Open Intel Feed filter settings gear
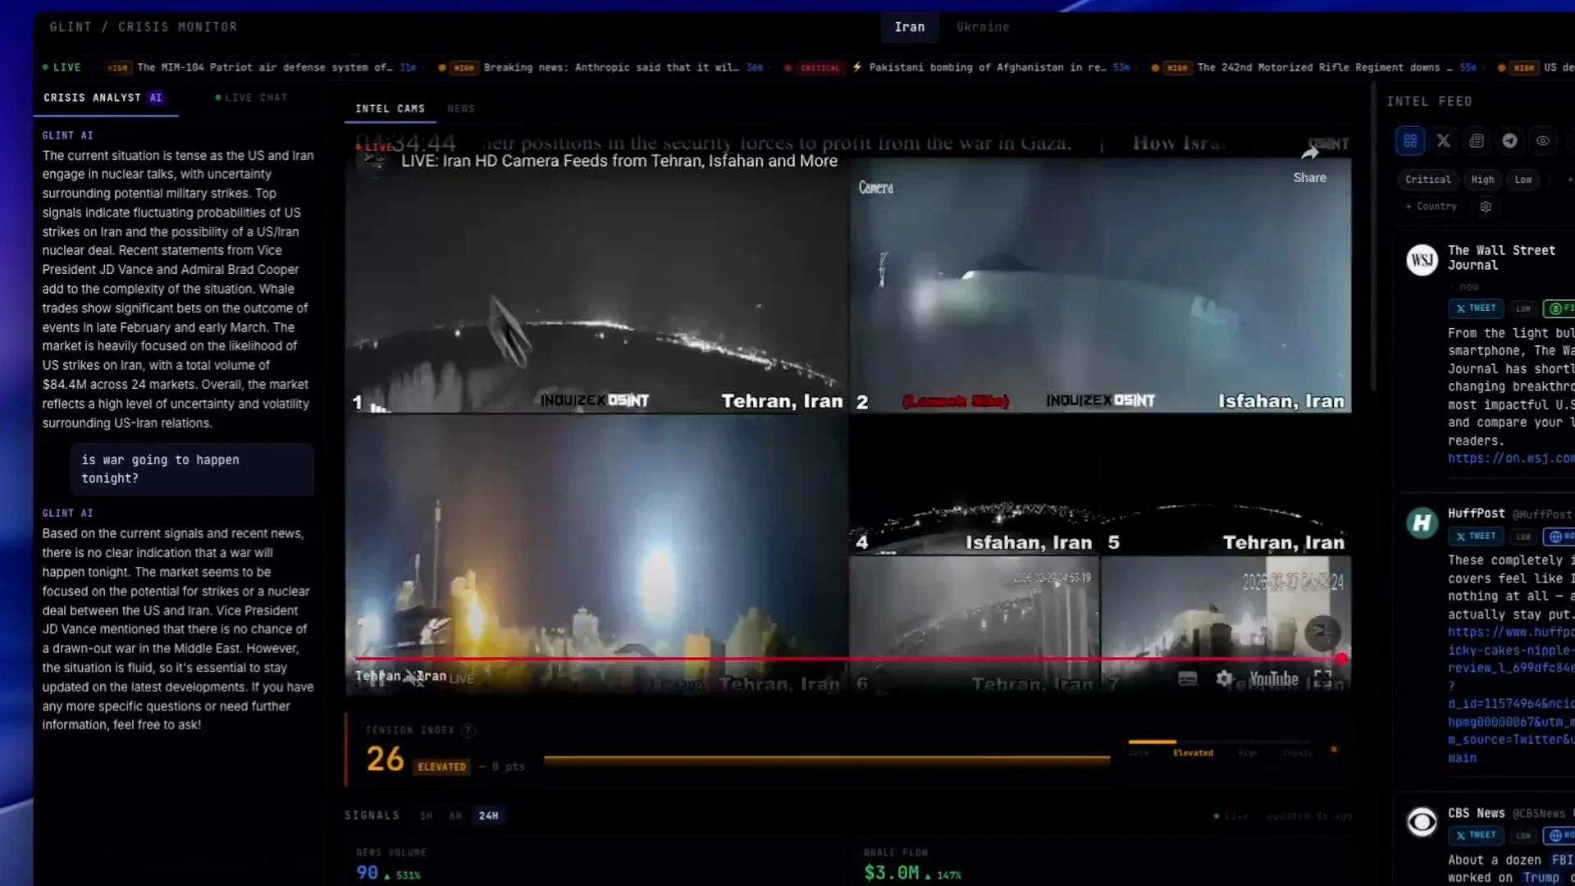1575x886 pixels. click(1486, 207)
